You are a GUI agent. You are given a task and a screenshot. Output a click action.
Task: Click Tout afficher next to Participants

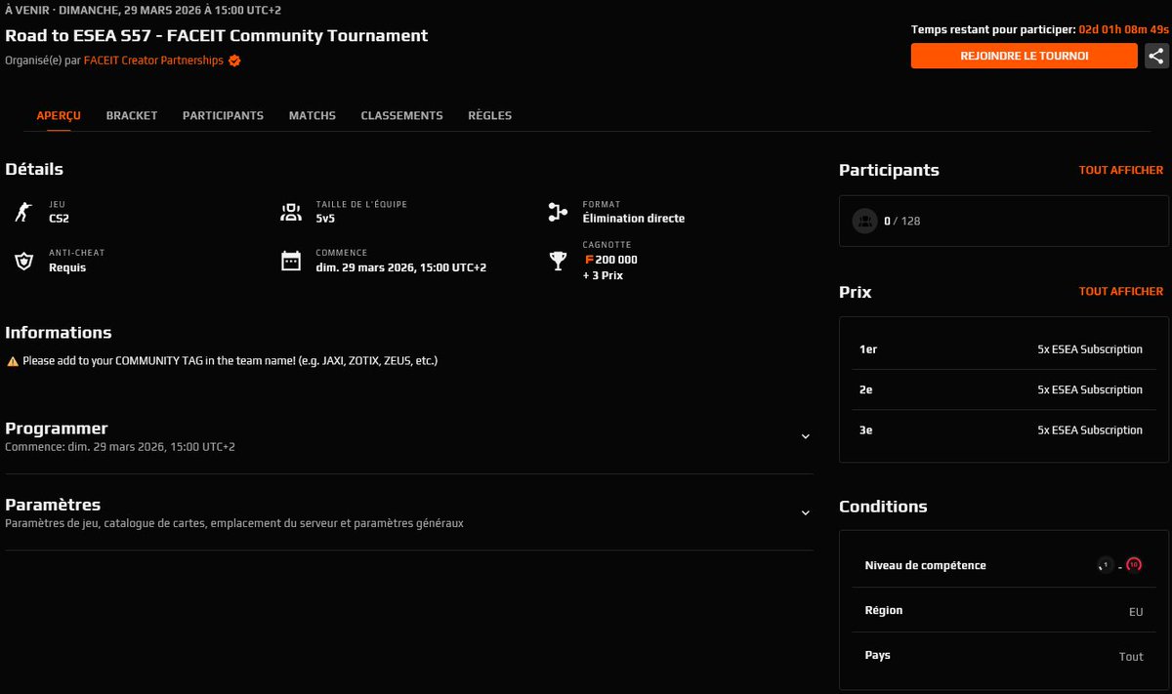(1121, 170)
